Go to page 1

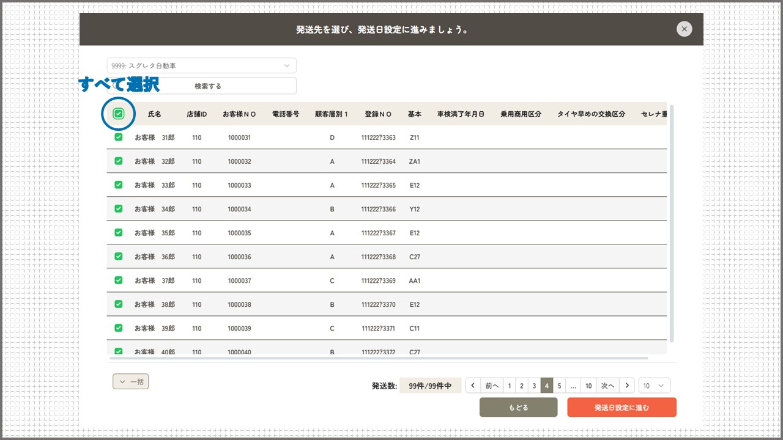click(510, 386)
